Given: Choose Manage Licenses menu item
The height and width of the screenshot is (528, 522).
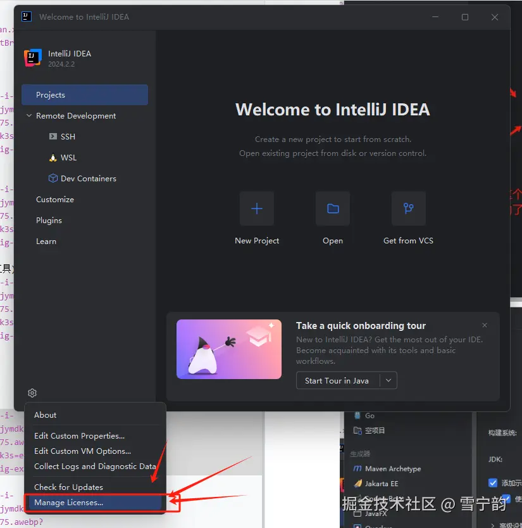Looking at the screenshot, I should [94, 503].
